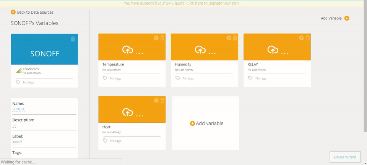The width and height of the screenshot is (367, 165).
Task: Click No Last Activity under Temperature
Action: pyautogui.click(x=112, y=70)
